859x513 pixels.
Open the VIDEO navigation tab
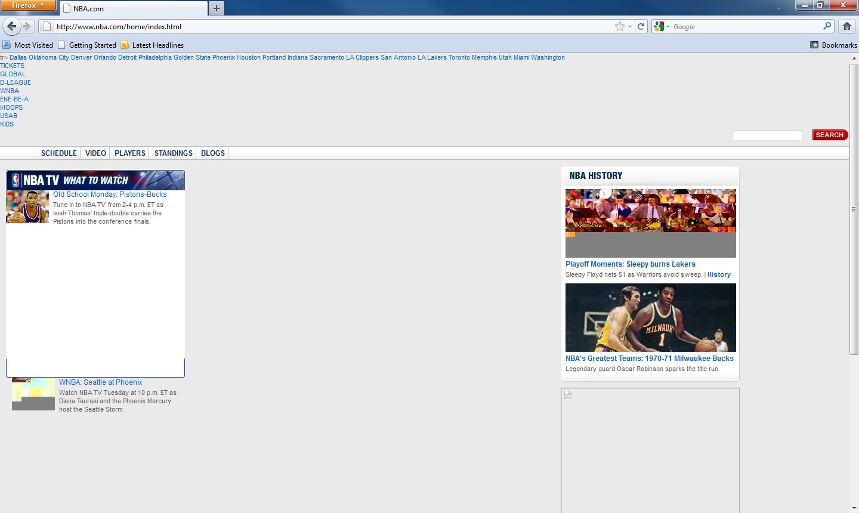(95, 153)
